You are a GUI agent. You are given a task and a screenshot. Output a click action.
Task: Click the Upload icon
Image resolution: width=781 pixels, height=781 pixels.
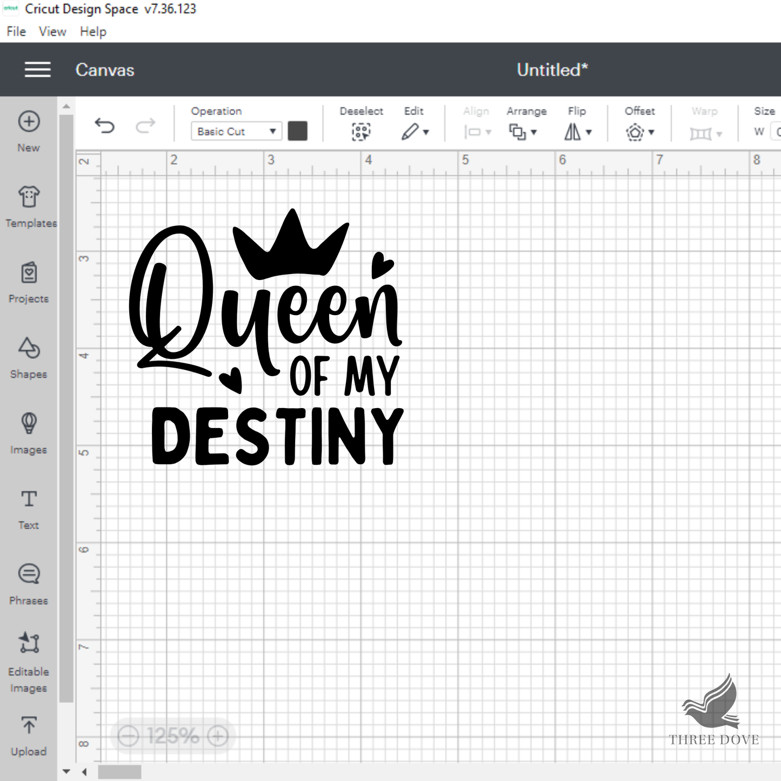coord(29,725)
